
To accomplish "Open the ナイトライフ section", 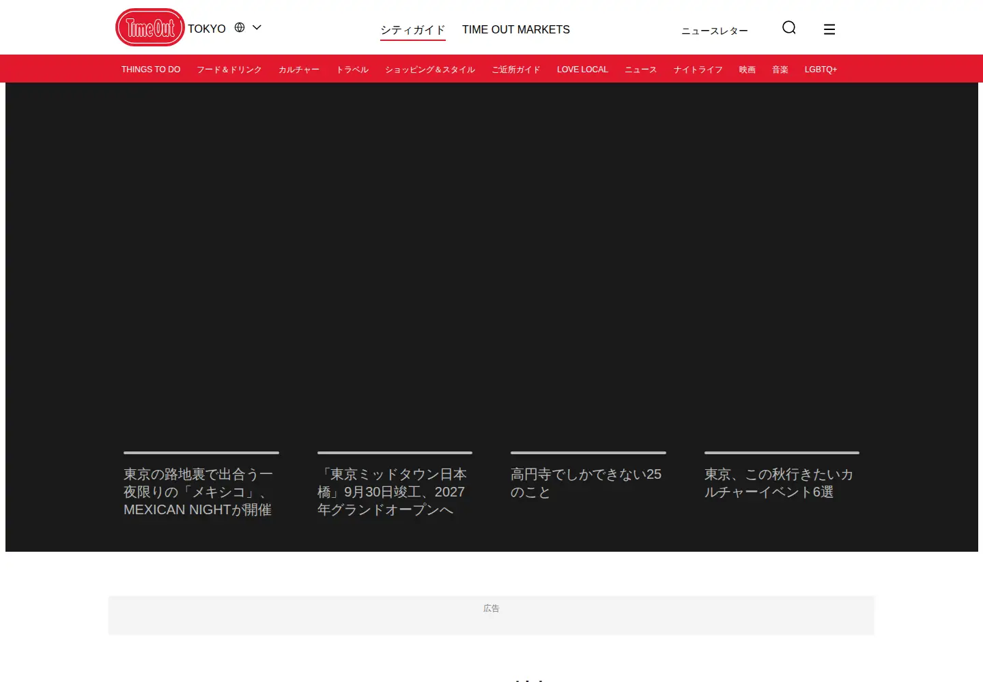I will coord(698,70).
